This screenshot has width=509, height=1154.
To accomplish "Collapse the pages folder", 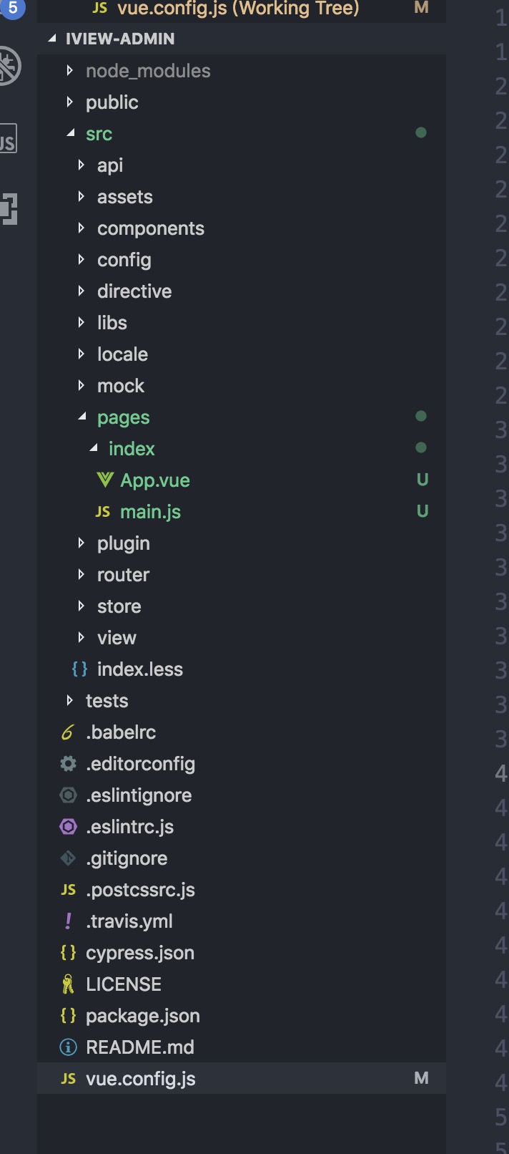I will coord(81,417).
